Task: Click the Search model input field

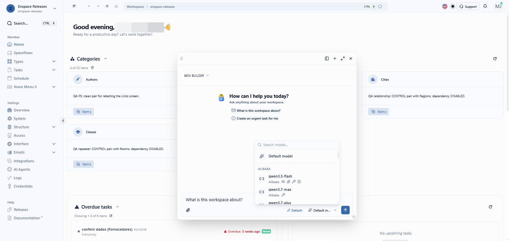Action: 297,145
